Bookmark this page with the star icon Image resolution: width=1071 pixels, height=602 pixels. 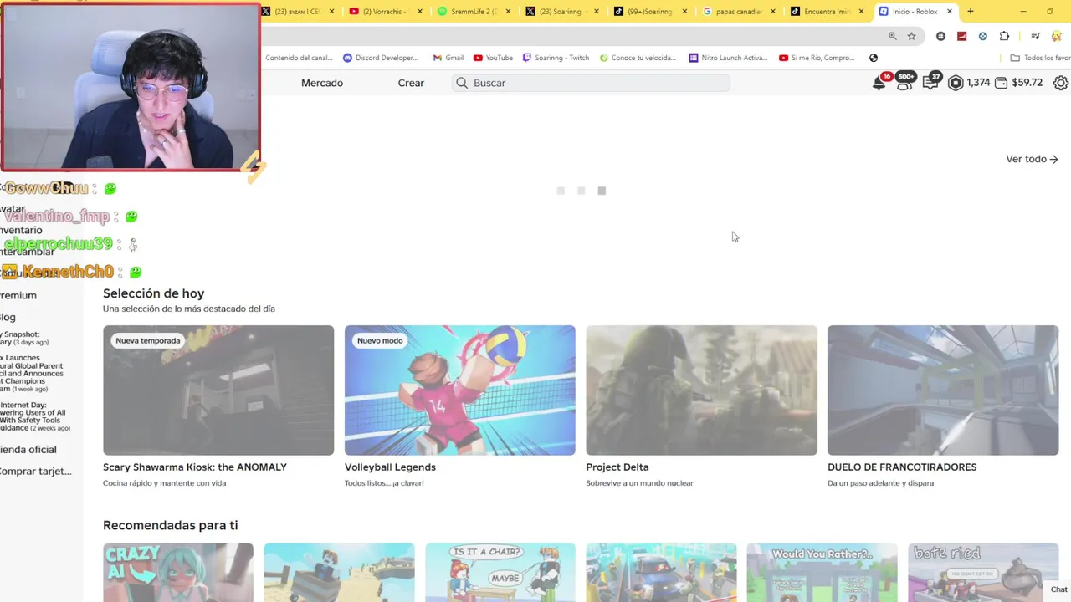click(911, 36)
